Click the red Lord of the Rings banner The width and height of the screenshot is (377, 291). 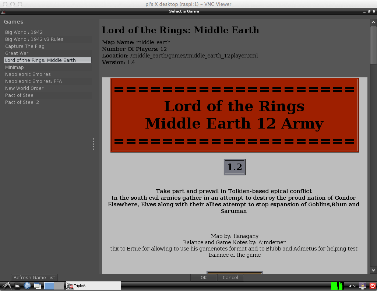tap(235, 115)
